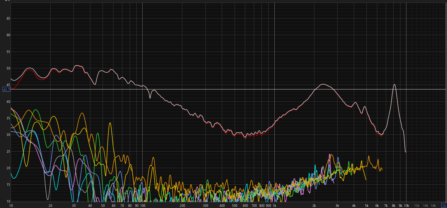Screen dimensions: 447x208
Task: Click the 35 SPL axis label
Action: 8,118
